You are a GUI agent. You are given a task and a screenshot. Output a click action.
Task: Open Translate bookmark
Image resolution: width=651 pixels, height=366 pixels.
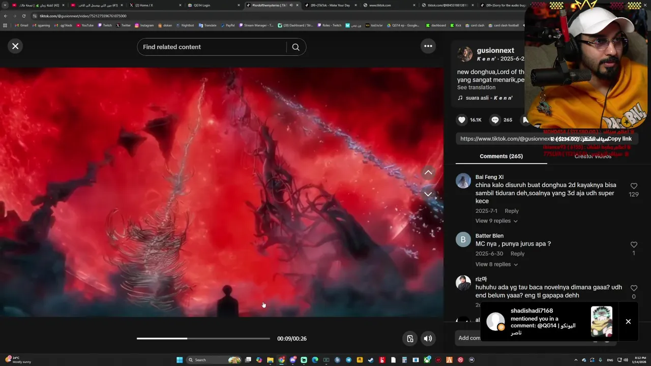208,25
